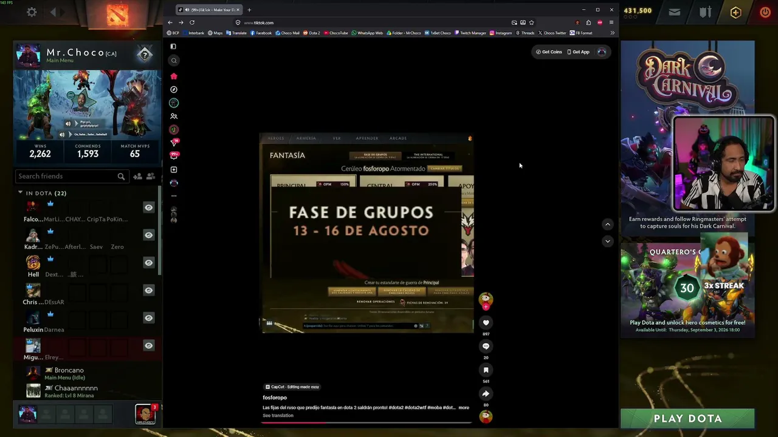This screenshot has width=778, height=437.
Task: Spectate Peluxin's match with the eye icon
Action: click(148, 318)
